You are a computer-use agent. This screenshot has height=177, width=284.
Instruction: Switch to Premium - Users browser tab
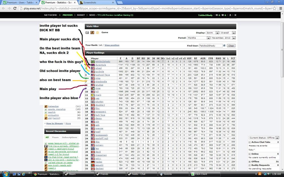(x=20, y=3)
